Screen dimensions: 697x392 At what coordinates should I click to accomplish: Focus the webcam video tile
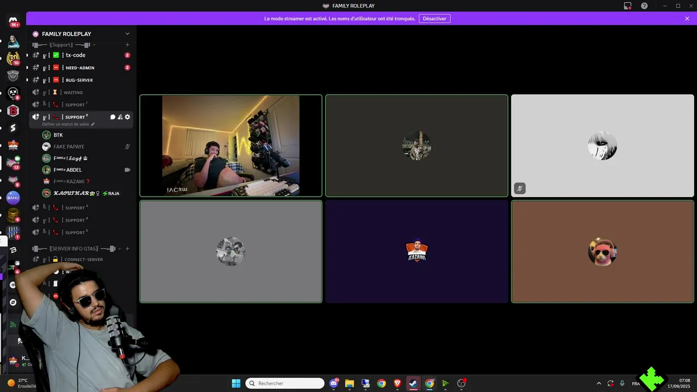(x=231, y=146)
